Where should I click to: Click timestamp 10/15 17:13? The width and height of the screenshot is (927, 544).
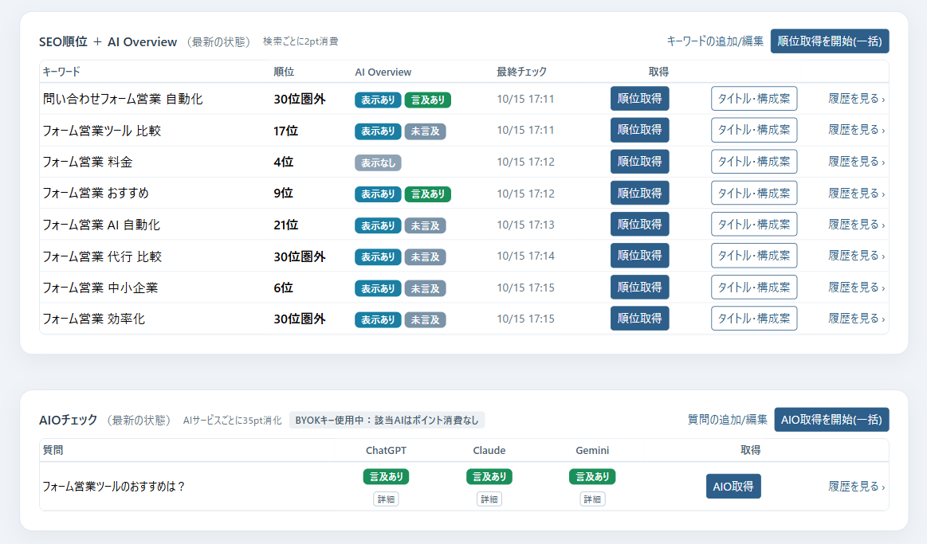525,225
